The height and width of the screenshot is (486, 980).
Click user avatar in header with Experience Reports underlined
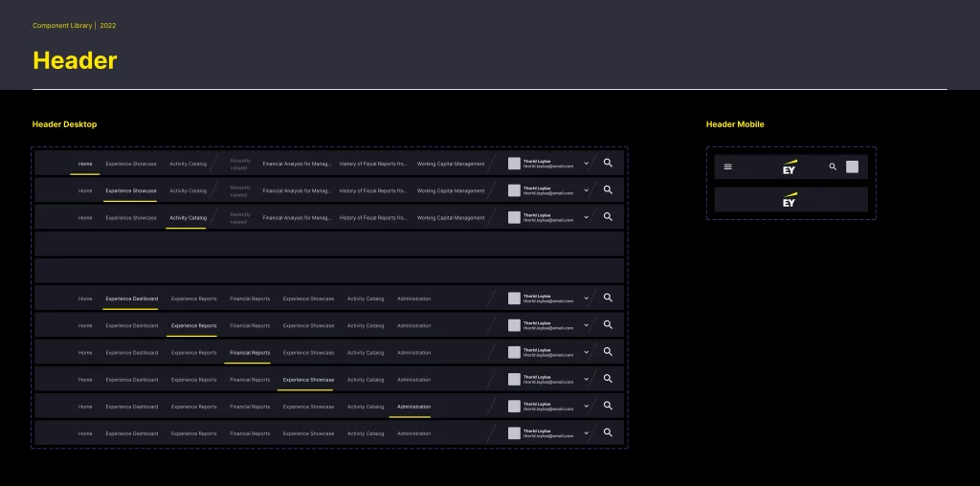coord(514,325)
